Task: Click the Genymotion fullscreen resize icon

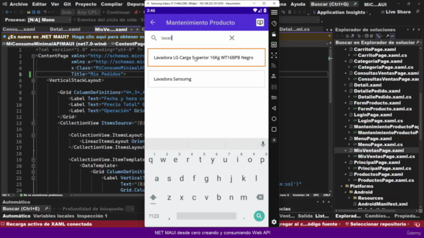Action: (274, 56)
